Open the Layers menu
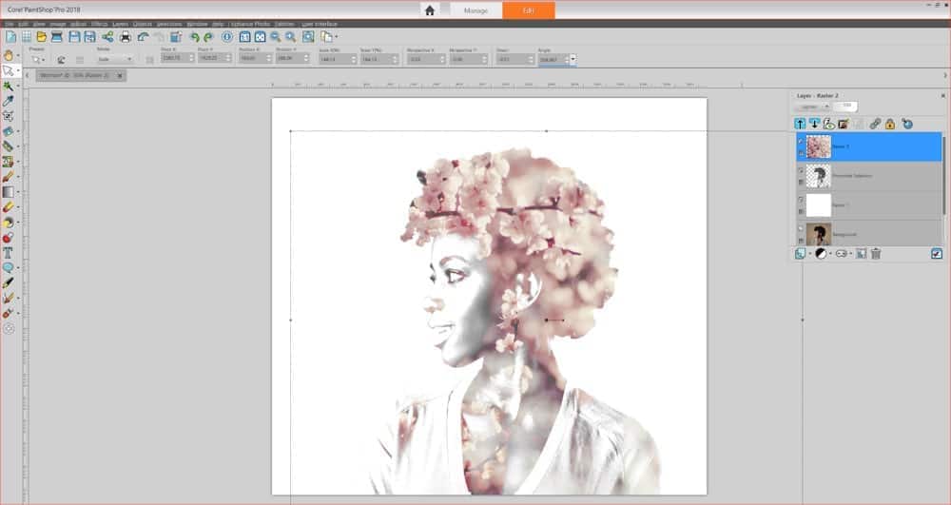This screenshot has height=505, width=951. 120,22
